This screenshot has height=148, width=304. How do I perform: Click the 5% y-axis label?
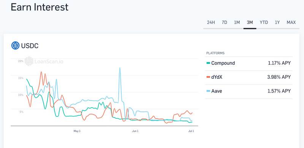tap(22, 112)
